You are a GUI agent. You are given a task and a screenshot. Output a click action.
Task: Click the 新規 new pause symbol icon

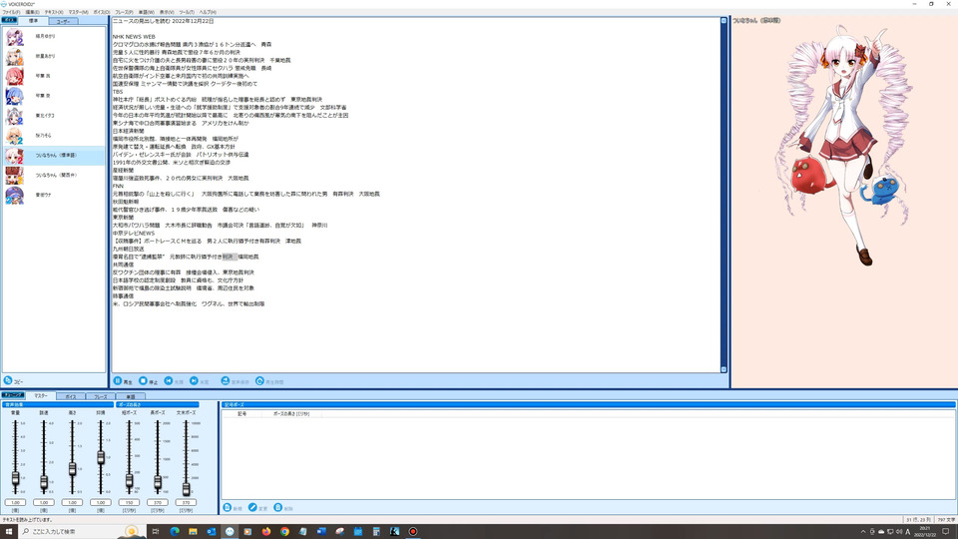tap(228, 508)
